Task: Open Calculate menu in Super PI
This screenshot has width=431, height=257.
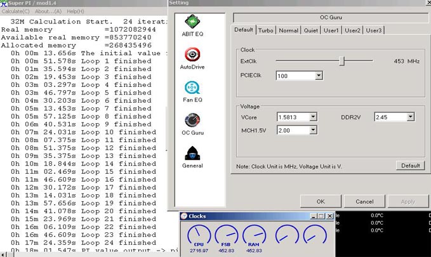Action: pos(15,11)
